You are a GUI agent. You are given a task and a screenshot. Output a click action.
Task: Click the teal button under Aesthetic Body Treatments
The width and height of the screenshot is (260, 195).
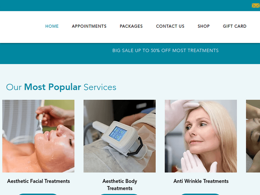coord(119,194)
